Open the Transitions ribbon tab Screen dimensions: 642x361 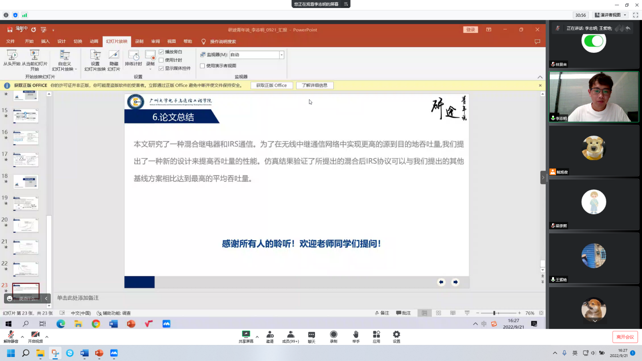(x=78, y=41)
